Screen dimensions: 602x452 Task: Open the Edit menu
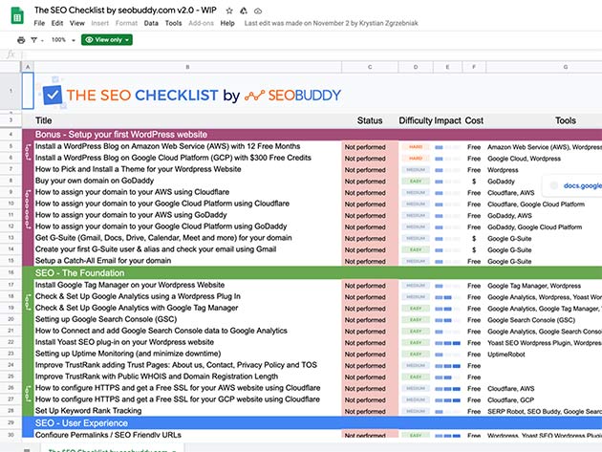57,23
